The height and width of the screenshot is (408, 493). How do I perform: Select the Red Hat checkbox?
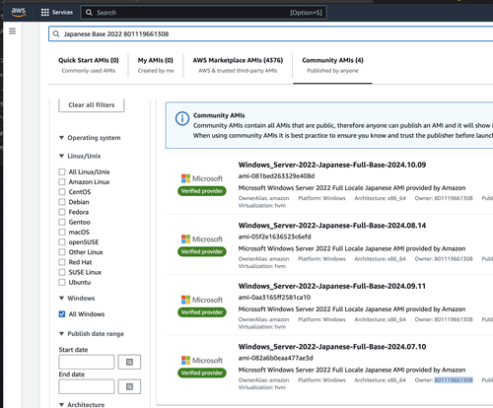tap(62, 262)
